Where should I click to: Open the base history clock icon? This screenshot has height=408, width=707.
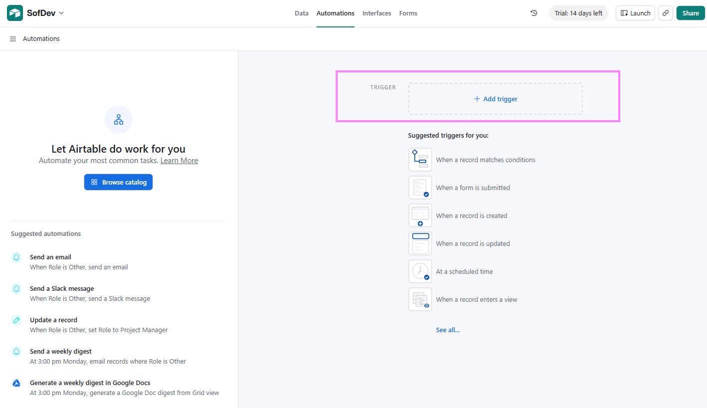pyautogui.click(x=534, y=13)
